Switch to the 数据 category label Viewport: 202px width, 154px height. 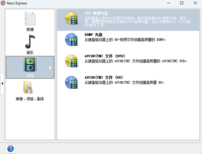[30, 29]
